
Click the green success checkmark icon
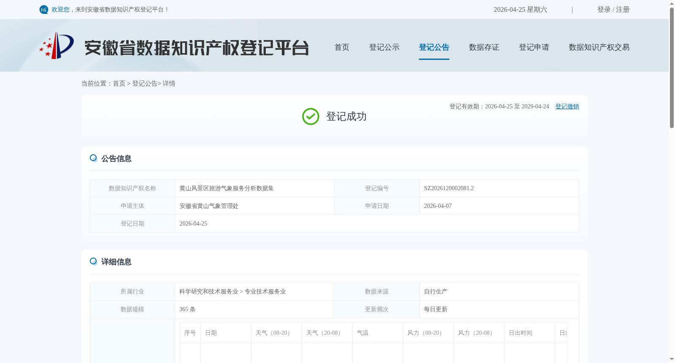pyautogui.click(x=310, y=117)
